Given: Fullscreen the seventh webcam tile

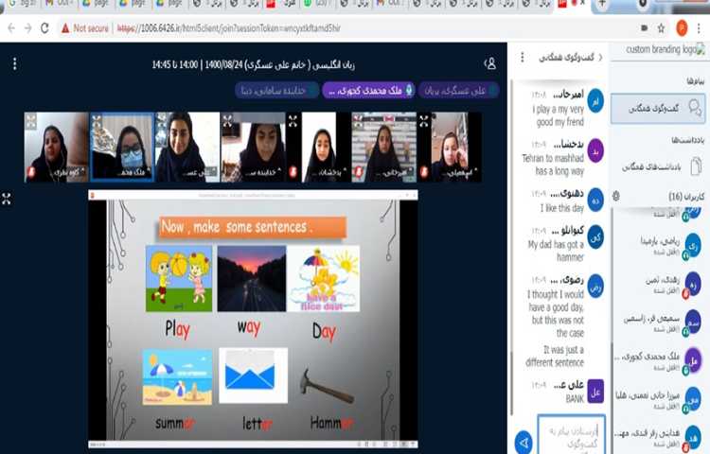Looking at the screenshot, I should pos(424,121).
